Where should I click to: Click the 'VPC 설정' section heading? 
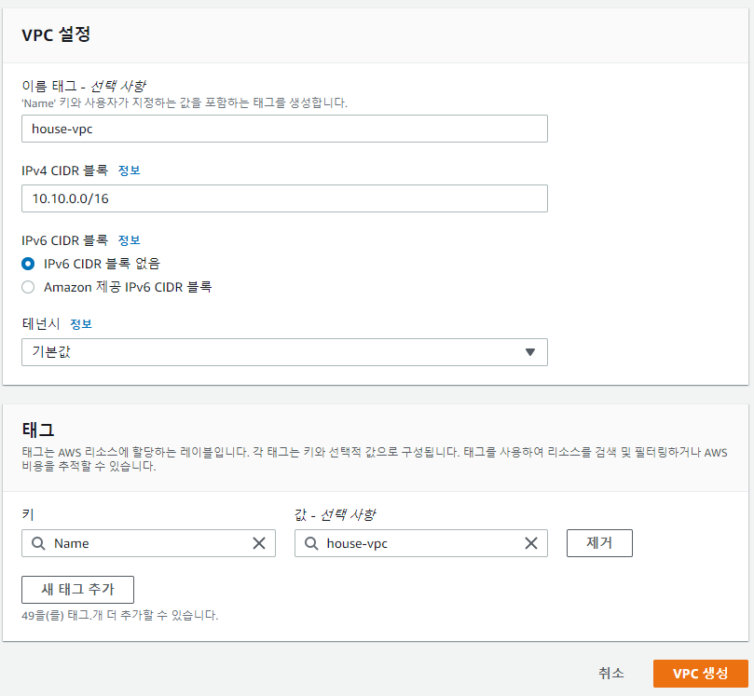coord(56,34)
